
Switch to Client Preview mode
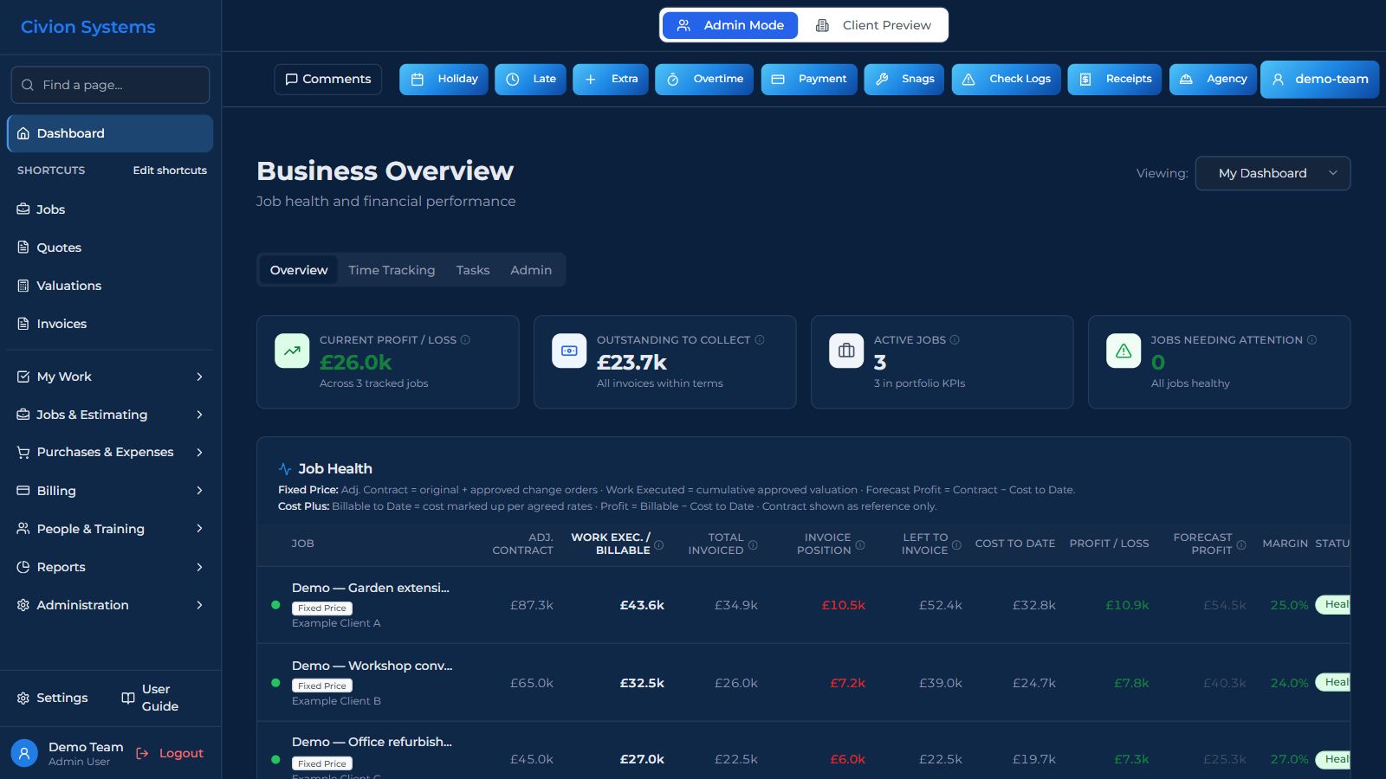[873, 25]
